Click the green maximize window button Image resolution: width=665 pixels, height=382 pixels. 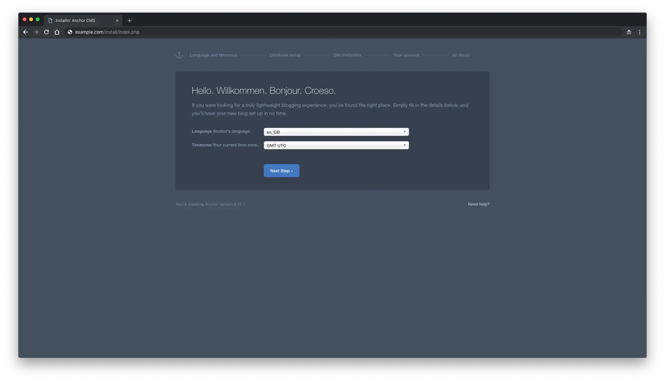(38, 20)
